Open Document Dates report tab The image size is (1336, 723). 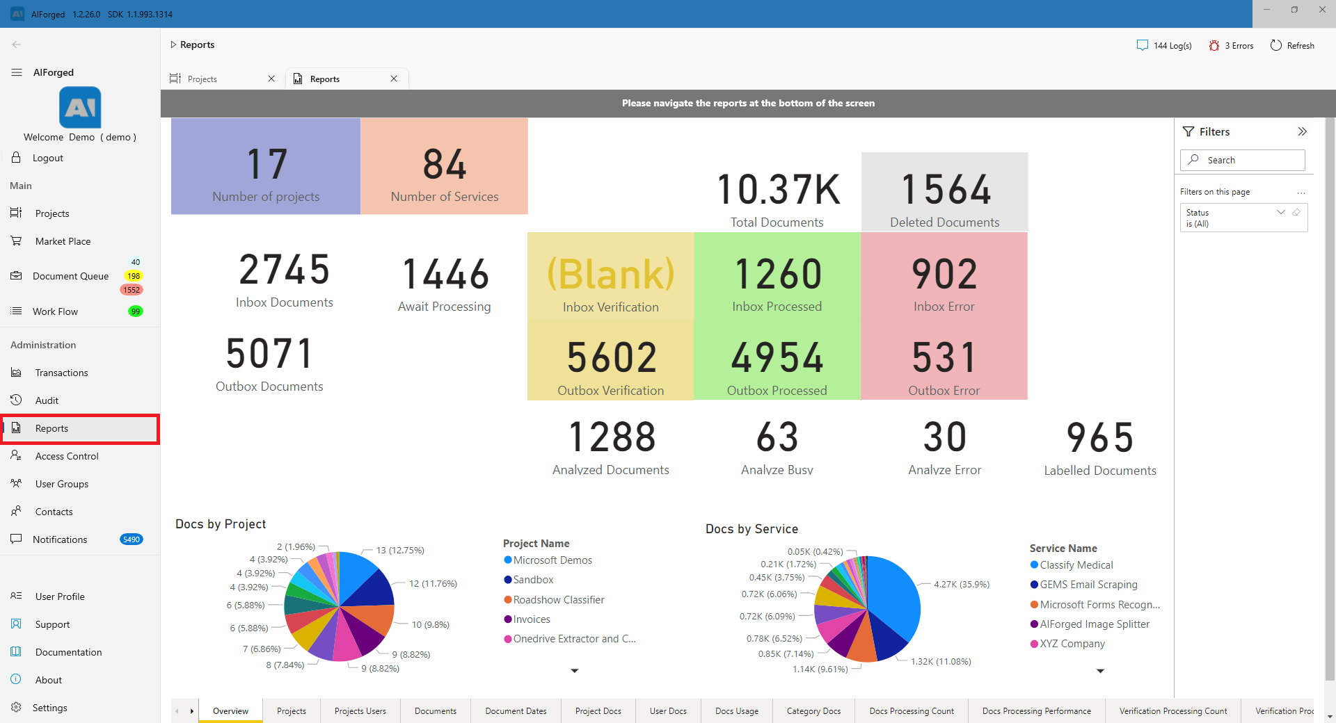click(516, 711)
